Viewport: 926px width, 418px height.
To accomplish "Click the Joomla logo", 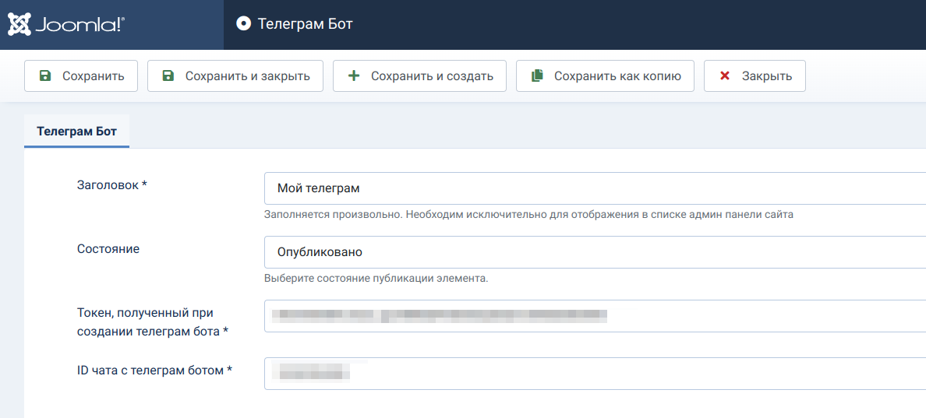I will [65, 24].
